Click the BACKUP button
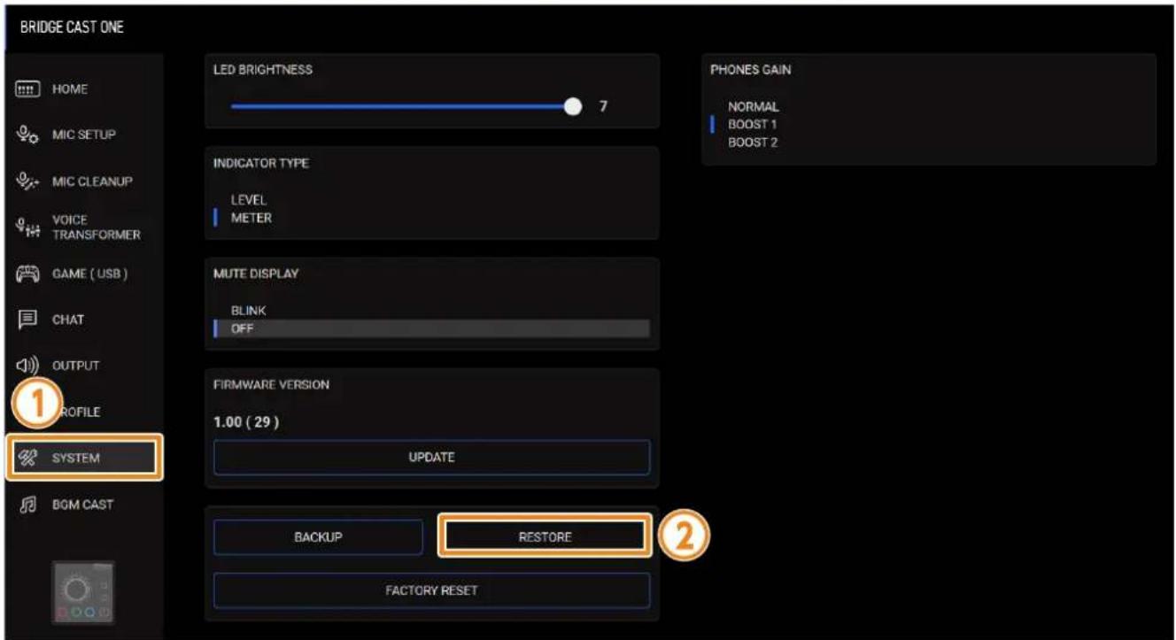This screenshot has height=640, width=1176. [318, 537]
